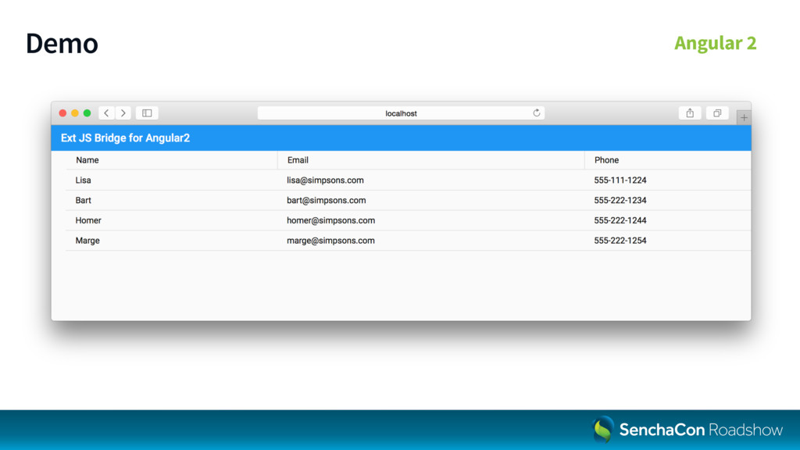Maximize window with green button

(87, 112)
